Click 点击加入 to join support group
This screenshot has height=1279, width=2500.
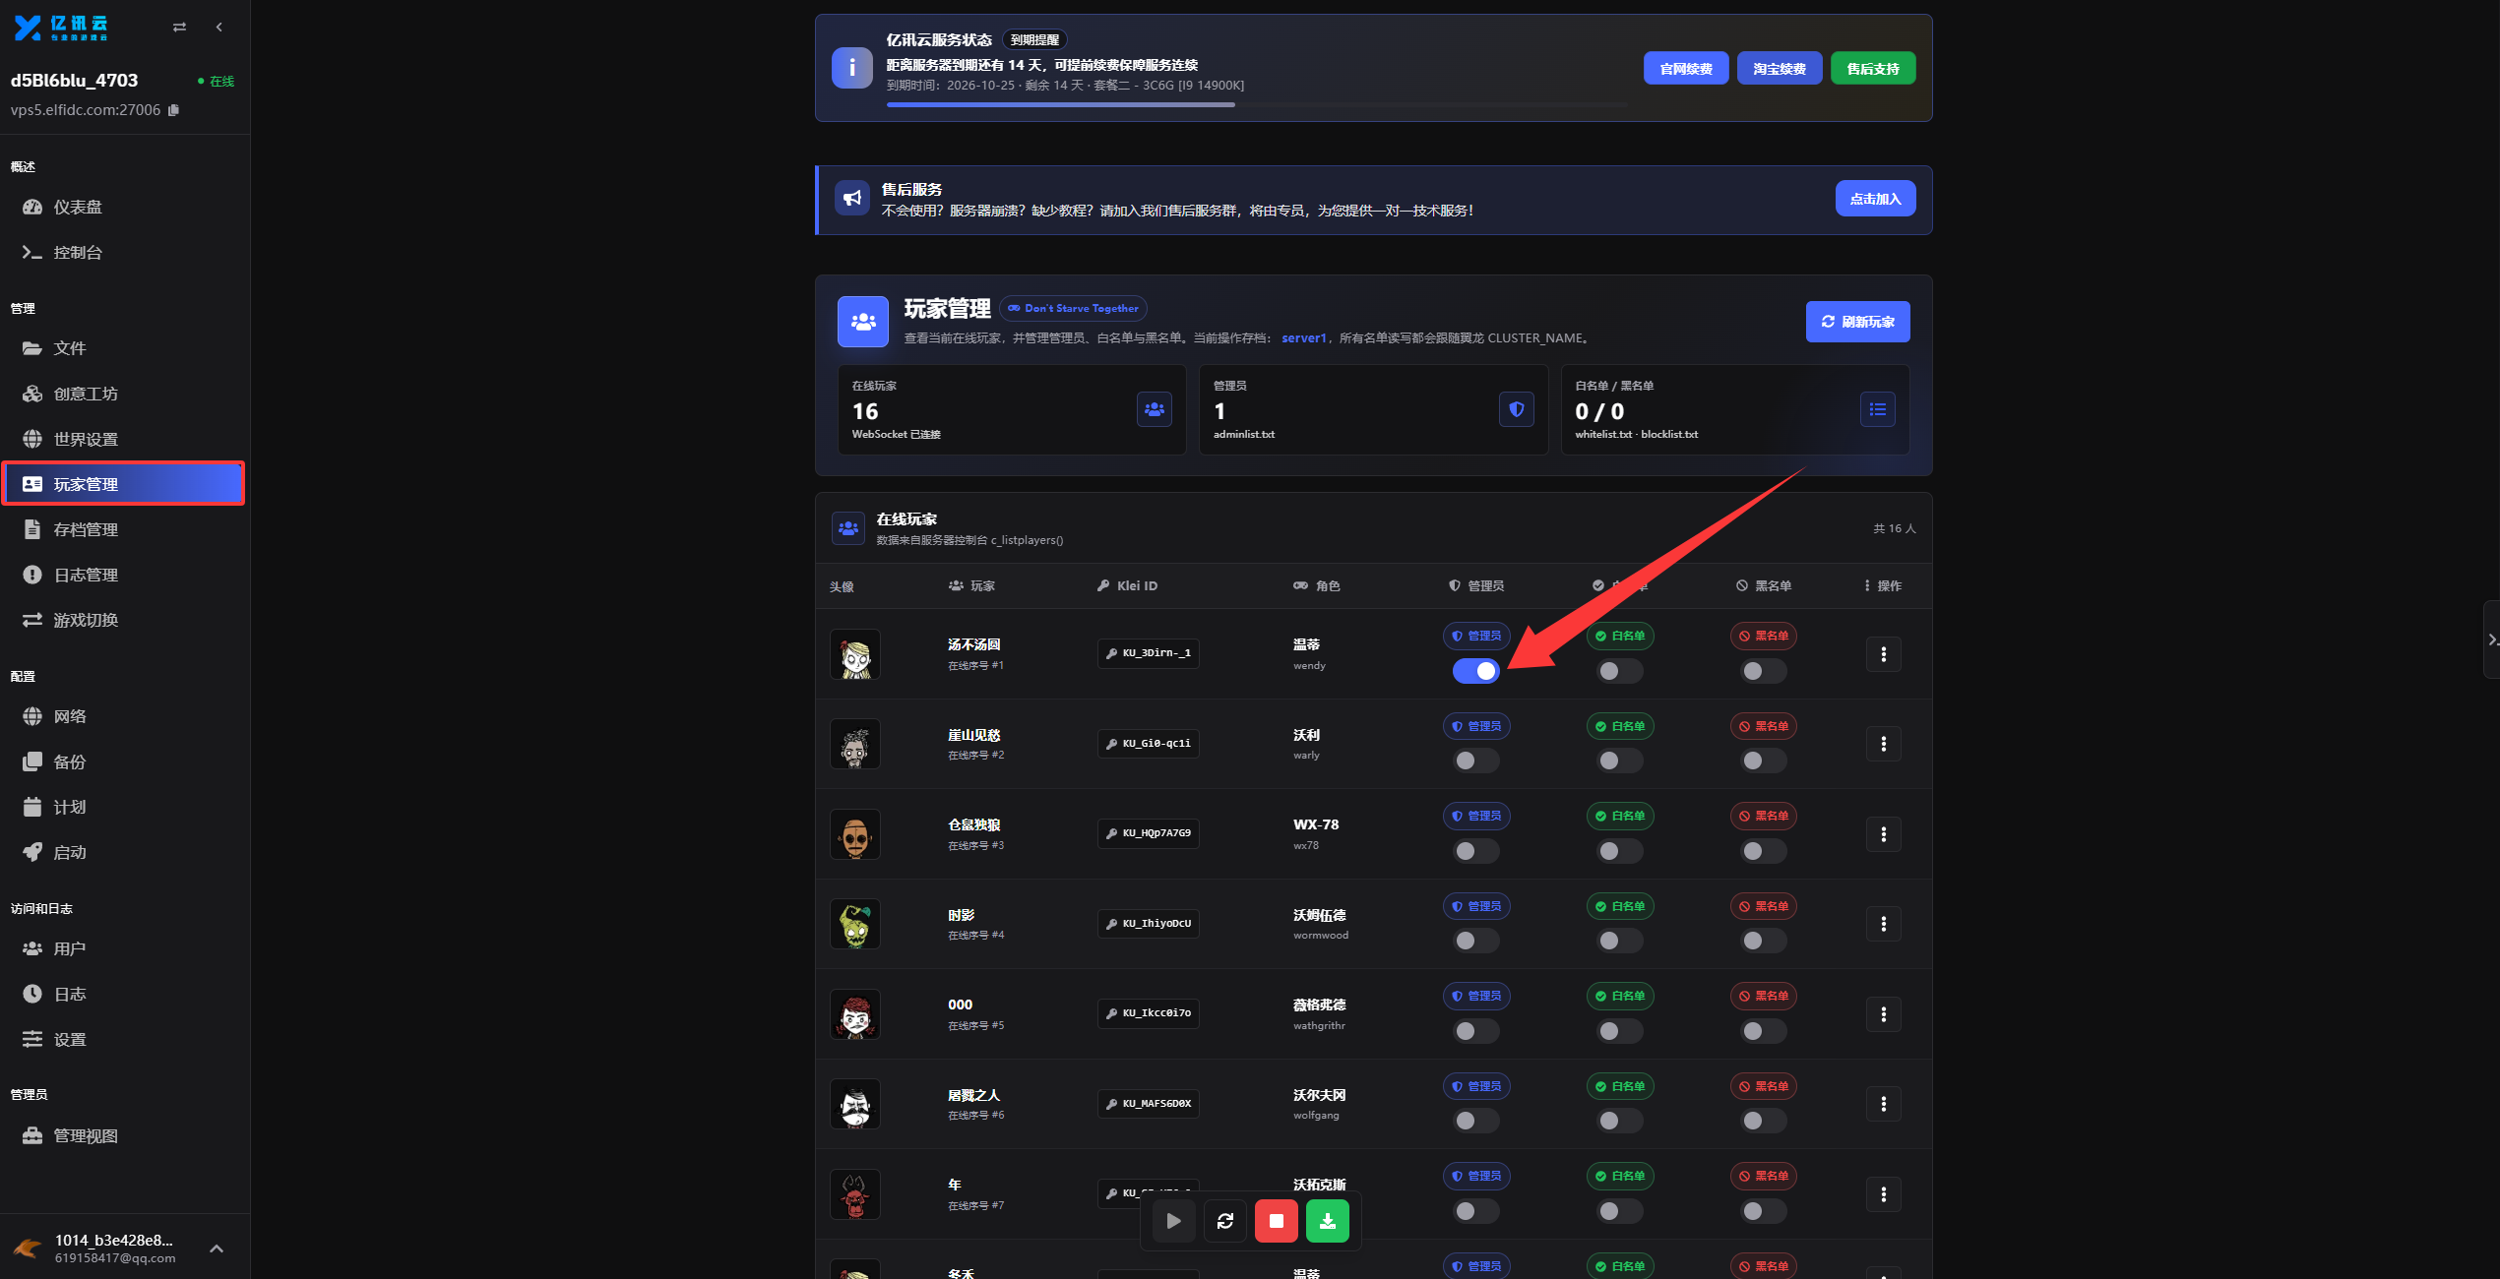point(1875,199)
